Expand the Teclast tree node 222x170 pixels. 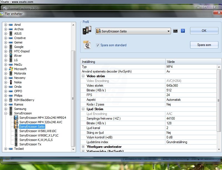pos(6,149)
